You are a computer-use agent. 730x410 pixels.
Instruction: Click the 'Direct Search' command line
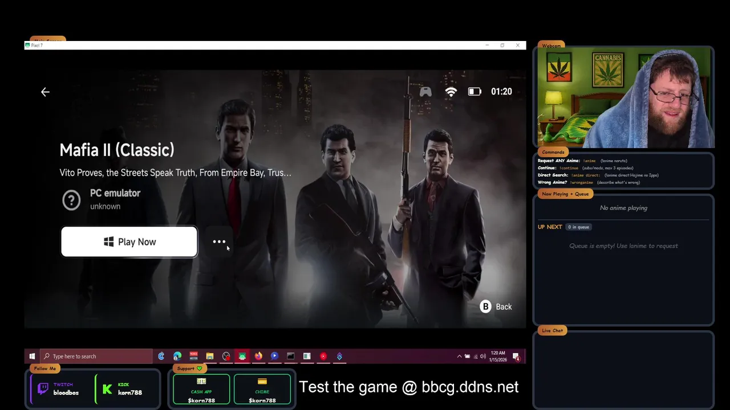point(598,175)
